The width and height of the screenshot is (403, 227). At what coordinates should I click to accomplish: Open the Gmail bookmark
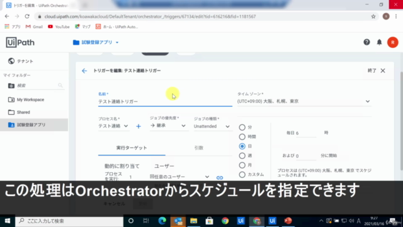point(34,26)
